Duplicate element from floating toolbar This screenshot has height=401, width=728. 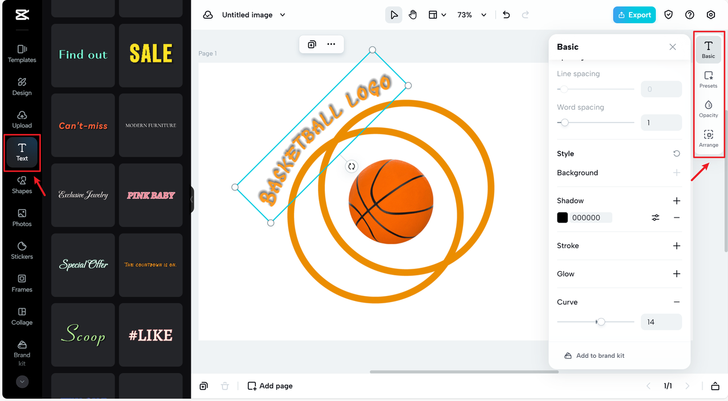coord(312,44)
